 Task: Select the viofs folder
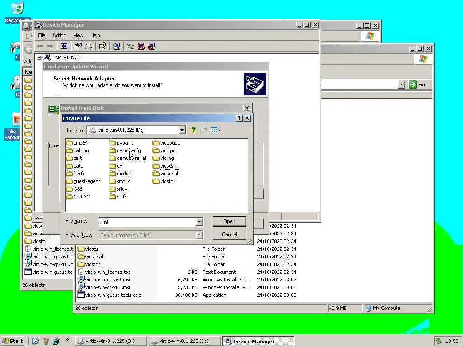(x=118, y=197)
